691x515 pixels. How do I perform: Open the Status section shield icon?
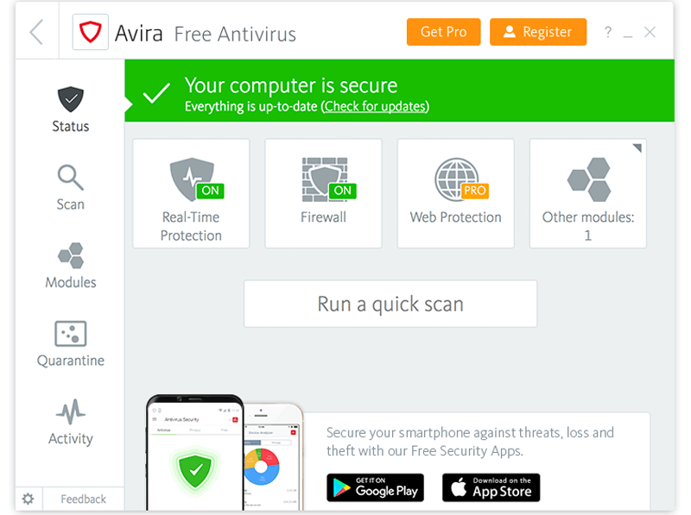coord(71,98)
